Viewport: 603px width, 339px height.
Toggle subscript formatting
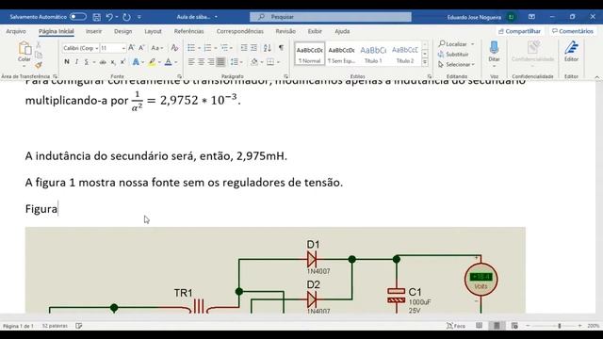tap(113, 62)
